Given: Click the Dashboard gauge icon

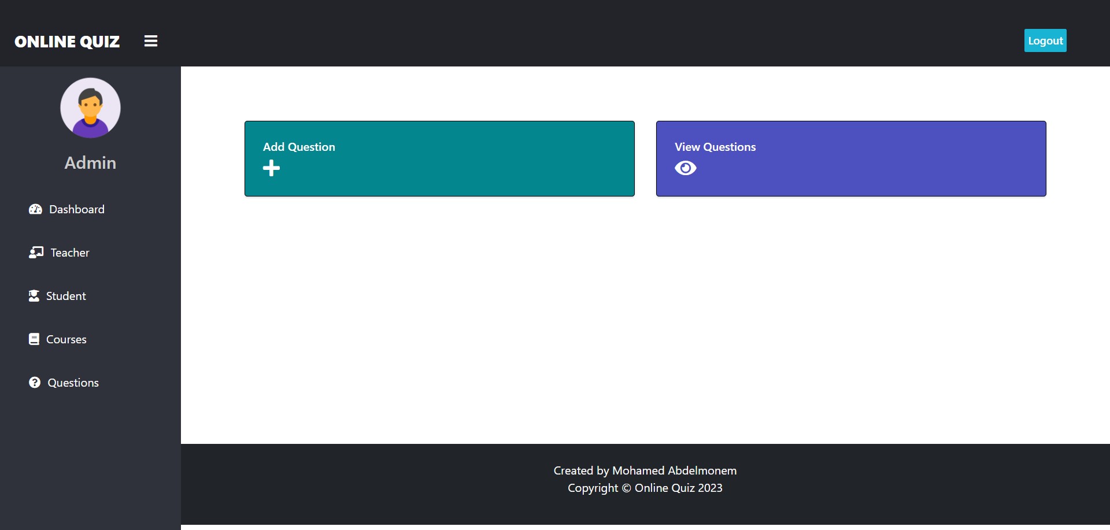Looking at the screenshot, I should (35, 209).
